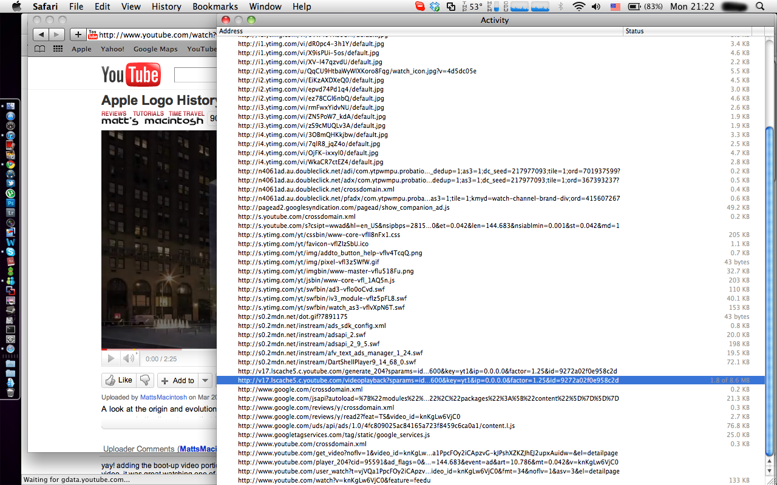This screenshot has height=485, width=777.
Task: Select the watch_icon.jpg?v=4d5dc05e row
Action: click(491, 71)
